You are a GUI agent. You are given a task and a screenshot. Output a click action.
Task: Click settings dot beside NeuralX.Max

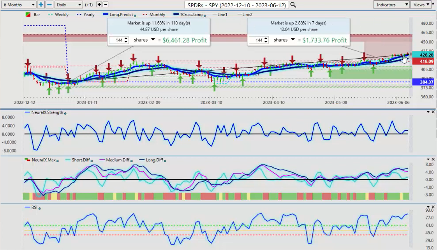coord(58,160)
